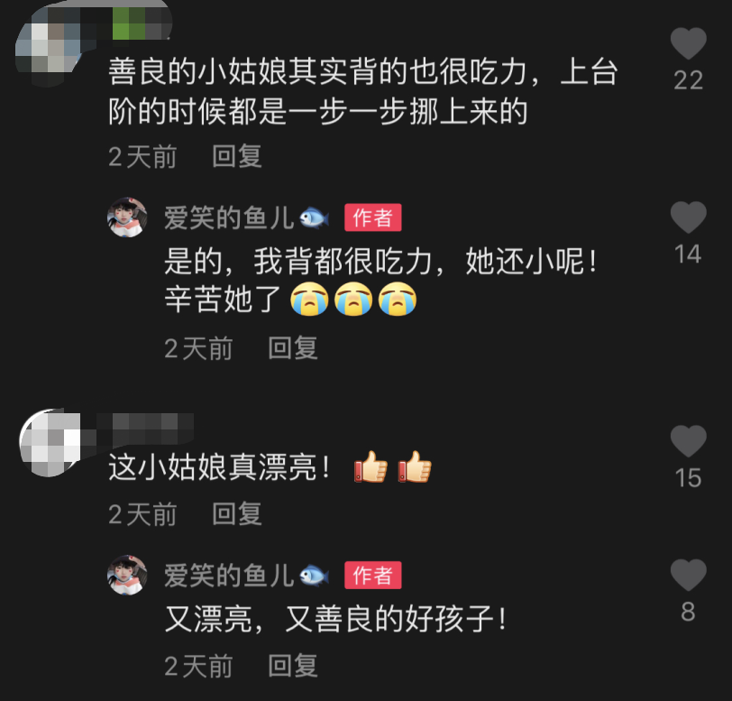Tap the thumbs-up emojis after 这小姑娘真漂亮
This screenshot has width=732, height=701.
[x=393, y=466]
